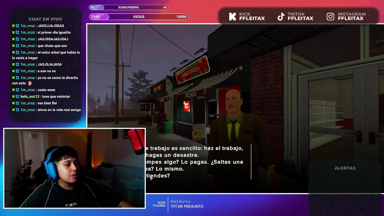The width and height of the screenshot is (384, 216).
Task: Click the TIKTOK FFLEITAX handle text
Action: (300, 16)
